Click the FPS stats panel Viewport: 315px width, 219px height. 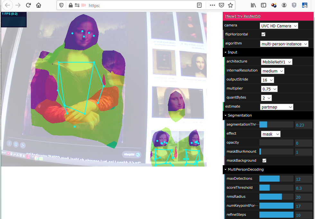click(14, 19)
